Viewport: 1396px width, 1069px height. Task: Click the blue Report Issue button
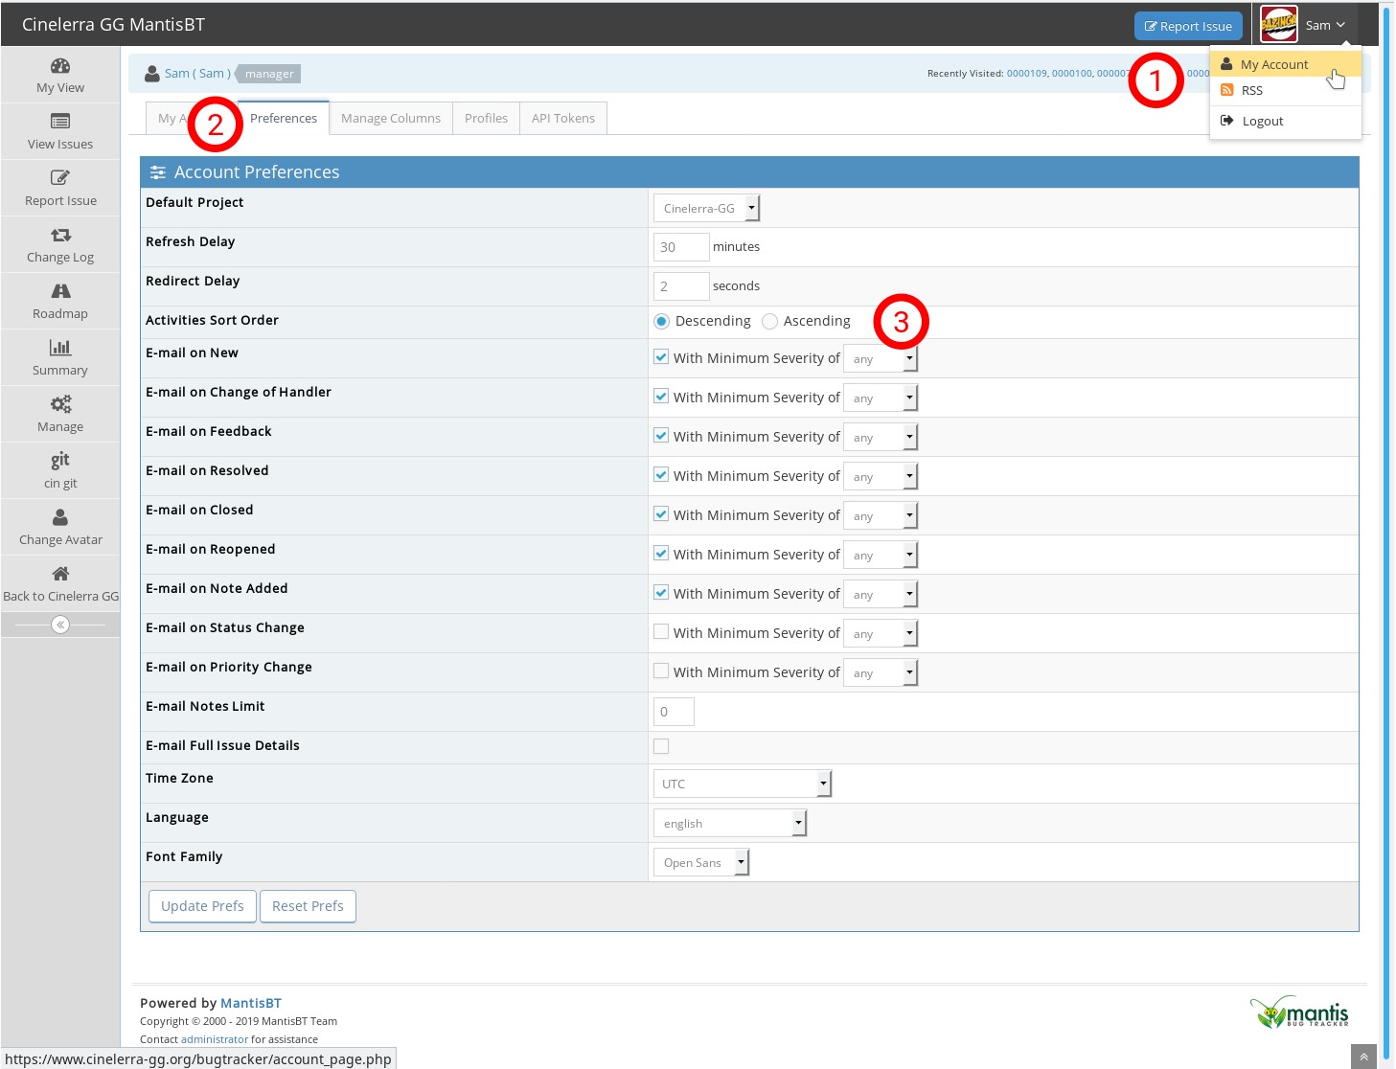pos(1188,26)
